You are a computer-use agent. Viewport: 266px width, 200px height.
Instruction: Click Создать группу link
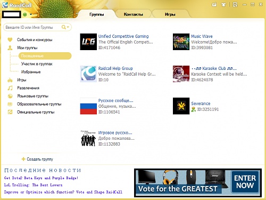coord(40,159)
